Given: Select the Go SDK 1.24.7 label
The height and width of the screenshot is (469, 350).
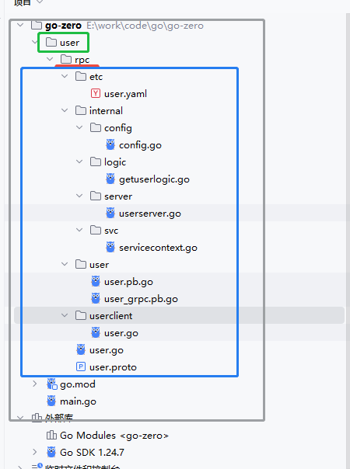Looking at the screenshot, I should (92, 452).
